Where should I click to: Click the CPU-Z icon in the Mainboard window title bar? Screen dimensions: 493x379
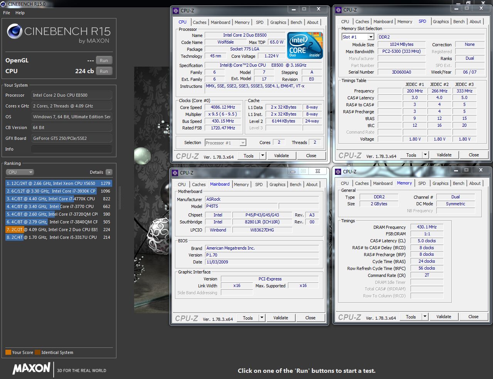tap(175, 173)
